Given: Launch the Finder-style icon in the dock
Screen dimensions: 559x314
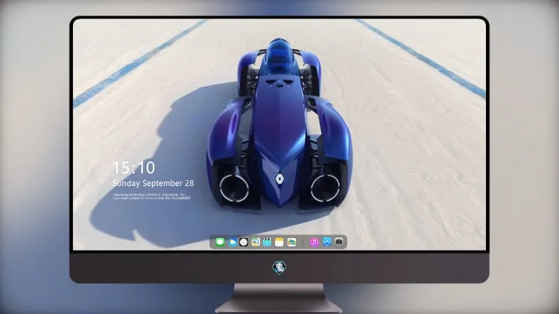Looking at the screenshot, I should tap(255, 243).
